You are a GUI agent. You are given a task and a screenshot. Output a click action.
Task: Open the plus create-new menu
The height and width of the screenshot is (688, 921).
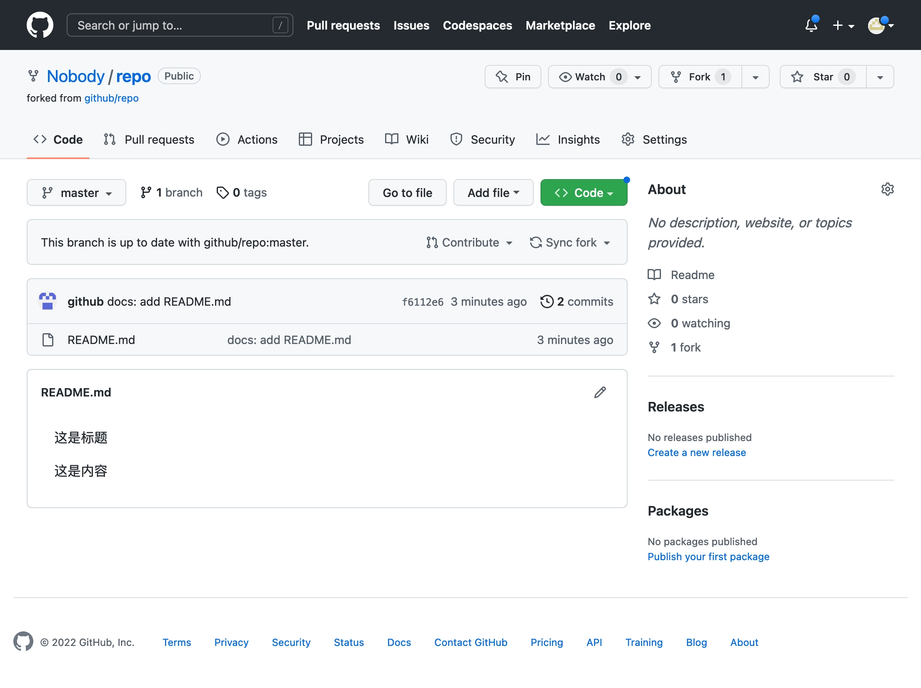(843, 25)
